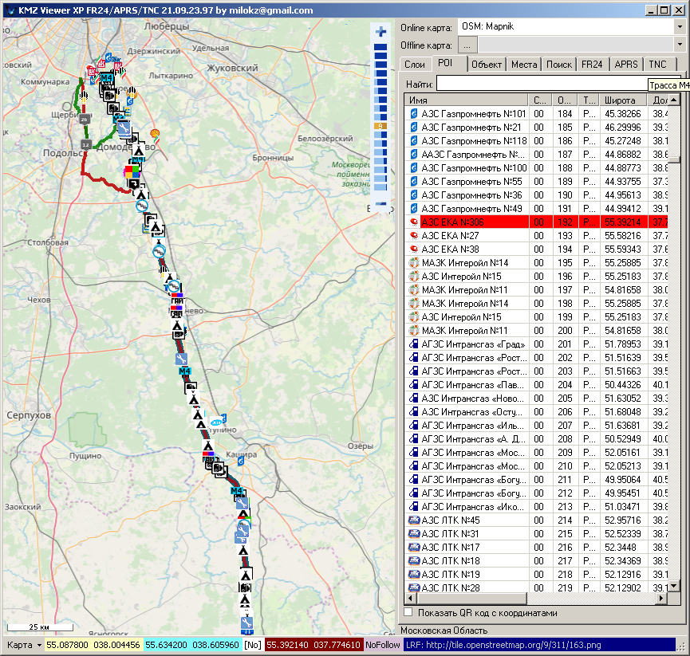Click the icon of АЗС ЛТК №45 row
This screenshot has width=690, height=656.
414,520
